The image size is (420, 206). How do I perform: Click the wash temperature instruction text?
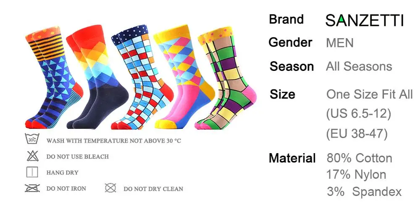point(114,141)
